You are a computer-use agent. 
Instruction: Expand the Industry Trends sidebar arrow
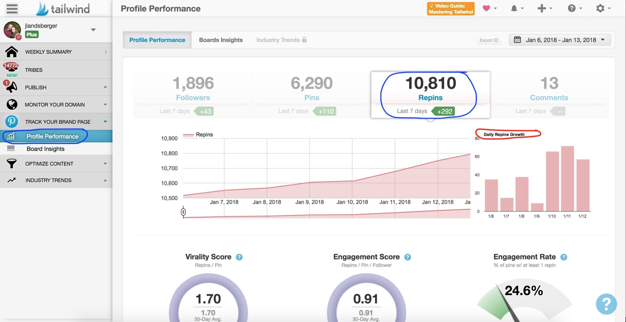coord(105,181)
